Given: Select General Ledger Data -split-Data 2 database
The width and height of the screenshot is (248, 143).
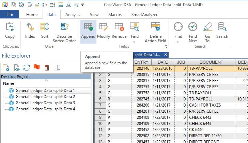Looking at the screenshot, I should (x=45, y=97).
